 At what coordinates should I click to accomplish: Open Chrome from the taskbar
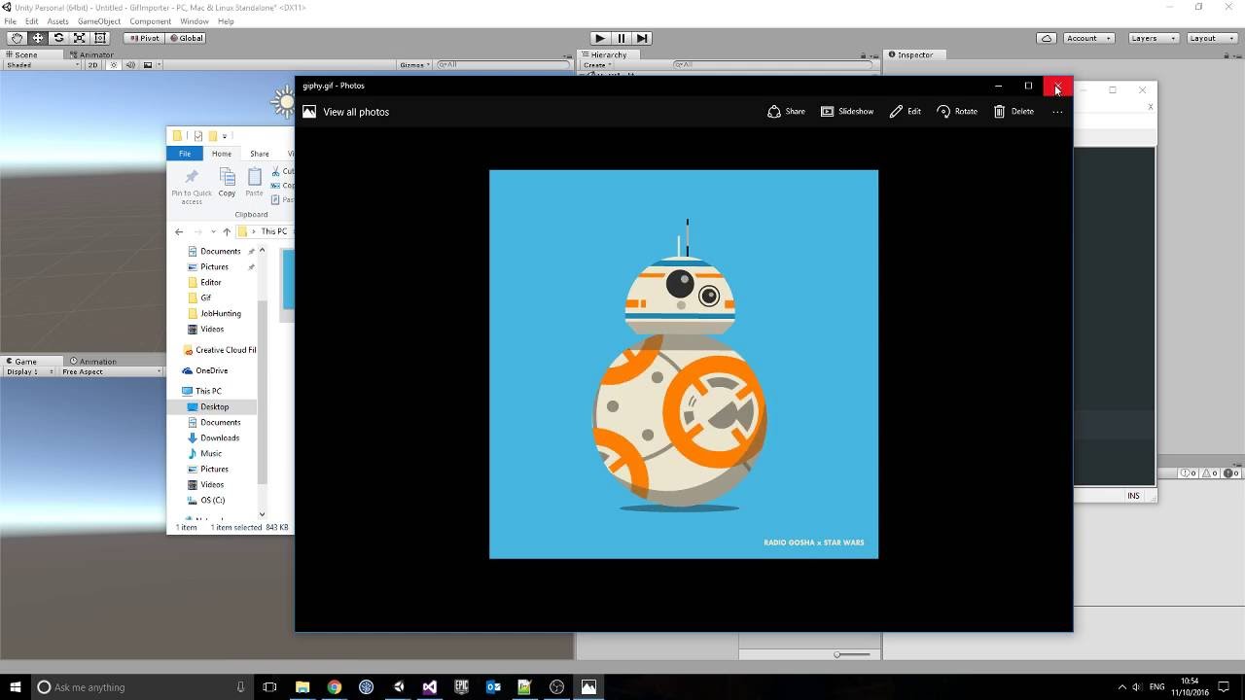[x=335, y=686]
